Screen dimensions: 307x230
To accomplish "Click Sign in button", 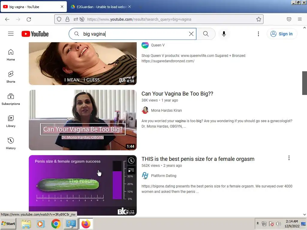I will point(282,34).
